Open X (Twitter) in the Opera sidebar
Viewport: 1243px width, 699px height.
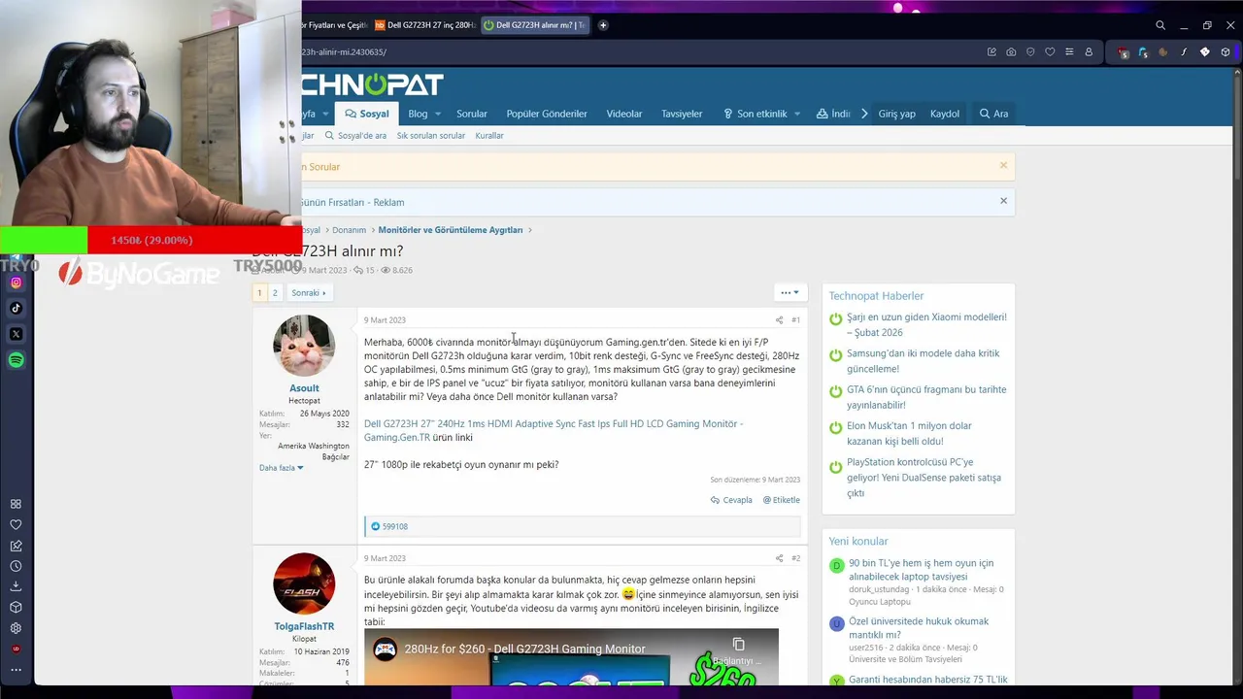click(x=16, y=334)
